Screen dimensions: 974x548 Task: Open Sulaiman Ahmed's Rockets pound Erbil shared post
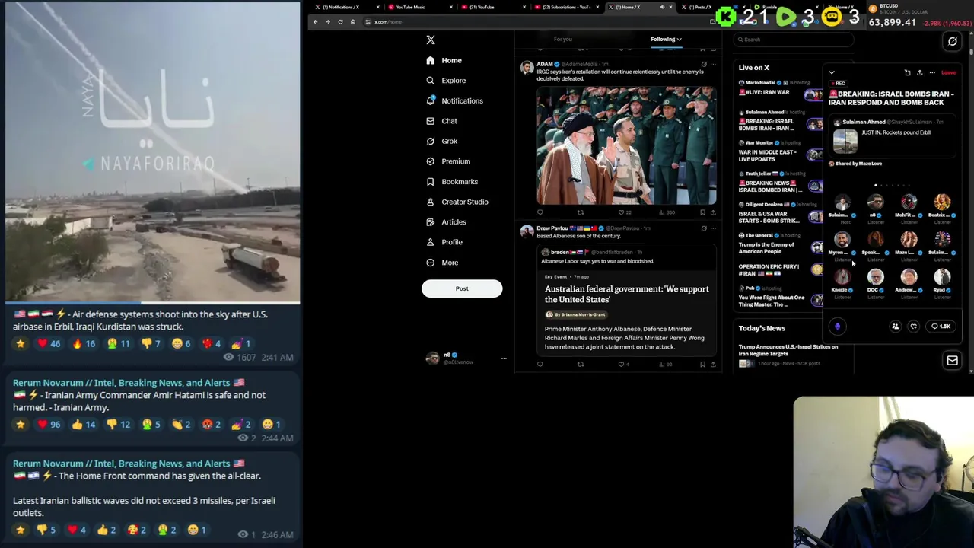891,137
